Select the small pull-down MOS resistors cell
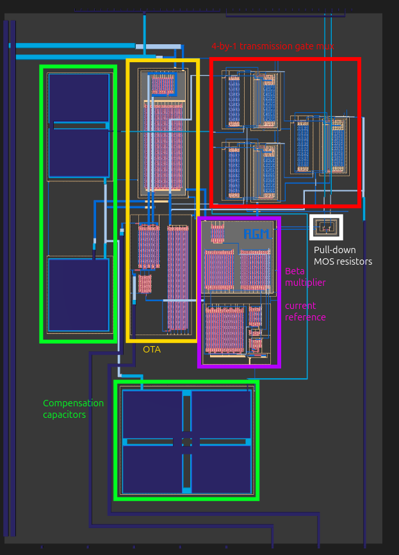Screen dimensions: 399x555 (x=326, y=227)
